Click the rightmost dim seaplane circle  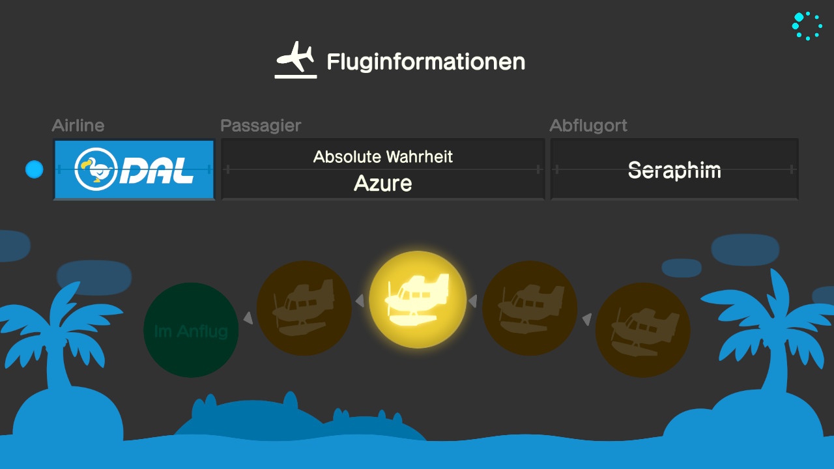[643, 330]
